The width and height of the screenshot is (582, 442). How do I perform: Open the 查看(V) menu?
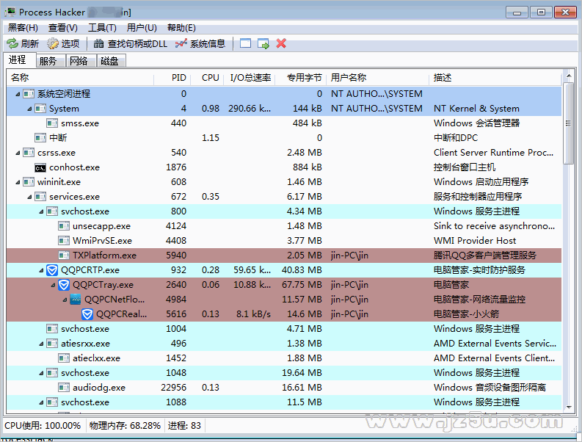pos(62,28)
